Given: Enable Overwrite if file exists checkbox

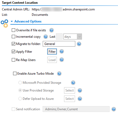Looking at the screenshot, I should (13, 30).
